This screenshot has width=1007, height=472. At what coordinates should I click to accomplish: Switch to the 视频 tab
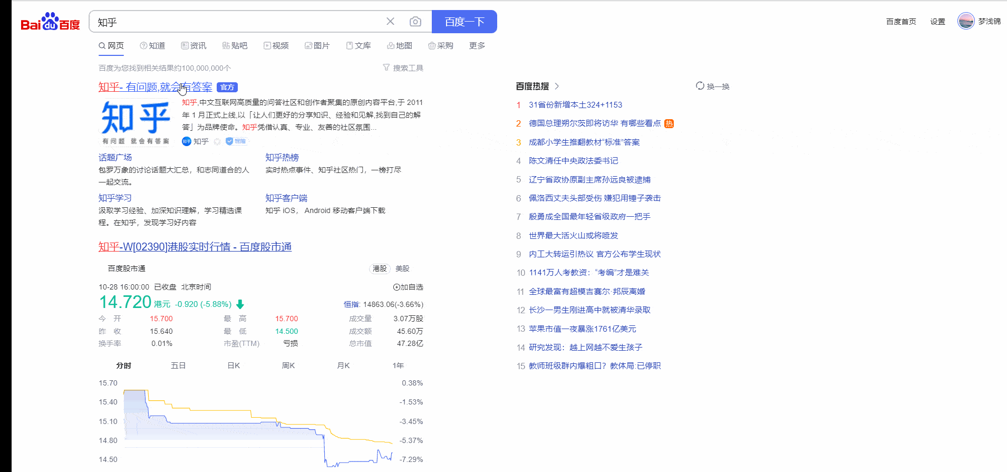tap(276, 46)
